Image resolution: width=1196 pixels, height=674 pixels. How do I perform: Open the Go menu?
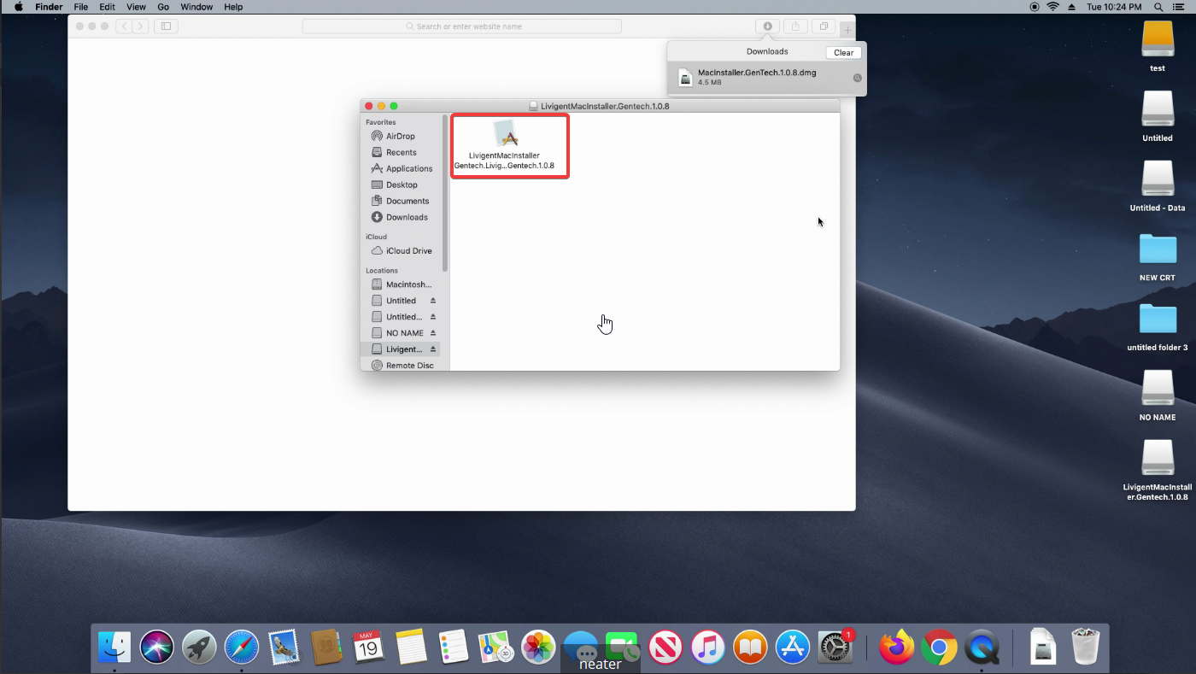coord(163,7)
